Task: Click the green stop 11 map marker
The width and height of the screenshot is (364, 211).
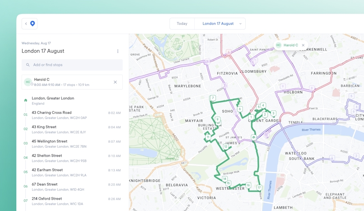Action: [x=208, y=137]
